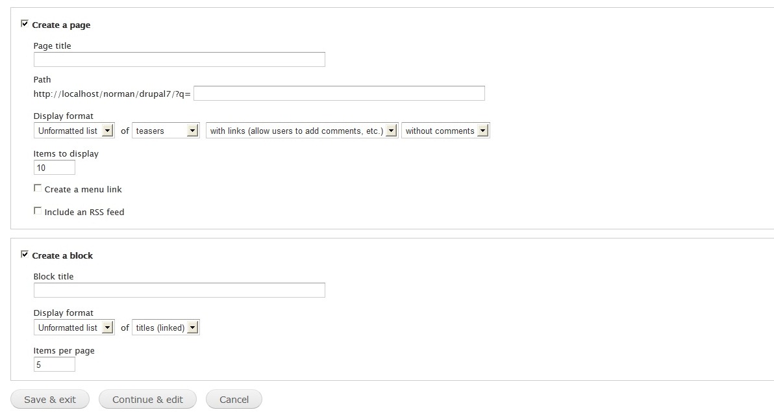Open block Unformatted list format dropdown
Image resolution: width=774 pixels, height=412 pixels.
[x=74, y=328]
